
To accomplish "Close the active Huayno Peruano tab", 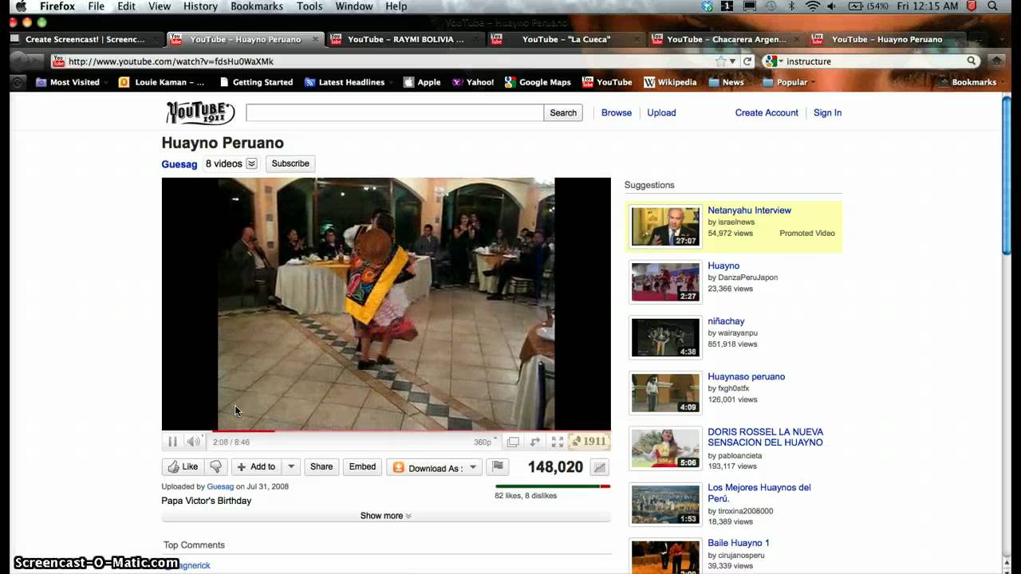I will 316,39.
